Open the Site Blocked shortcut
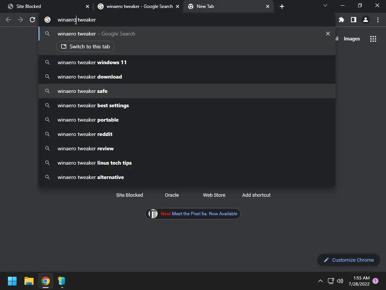 coord(130,195)
